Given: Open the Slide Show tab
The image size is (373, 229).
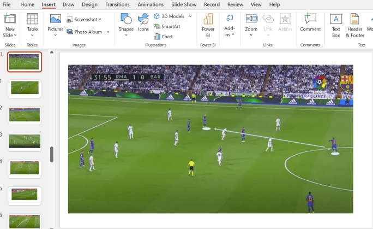Looking at the screenshot, I should pyautogui.click(x=184, y=4).
